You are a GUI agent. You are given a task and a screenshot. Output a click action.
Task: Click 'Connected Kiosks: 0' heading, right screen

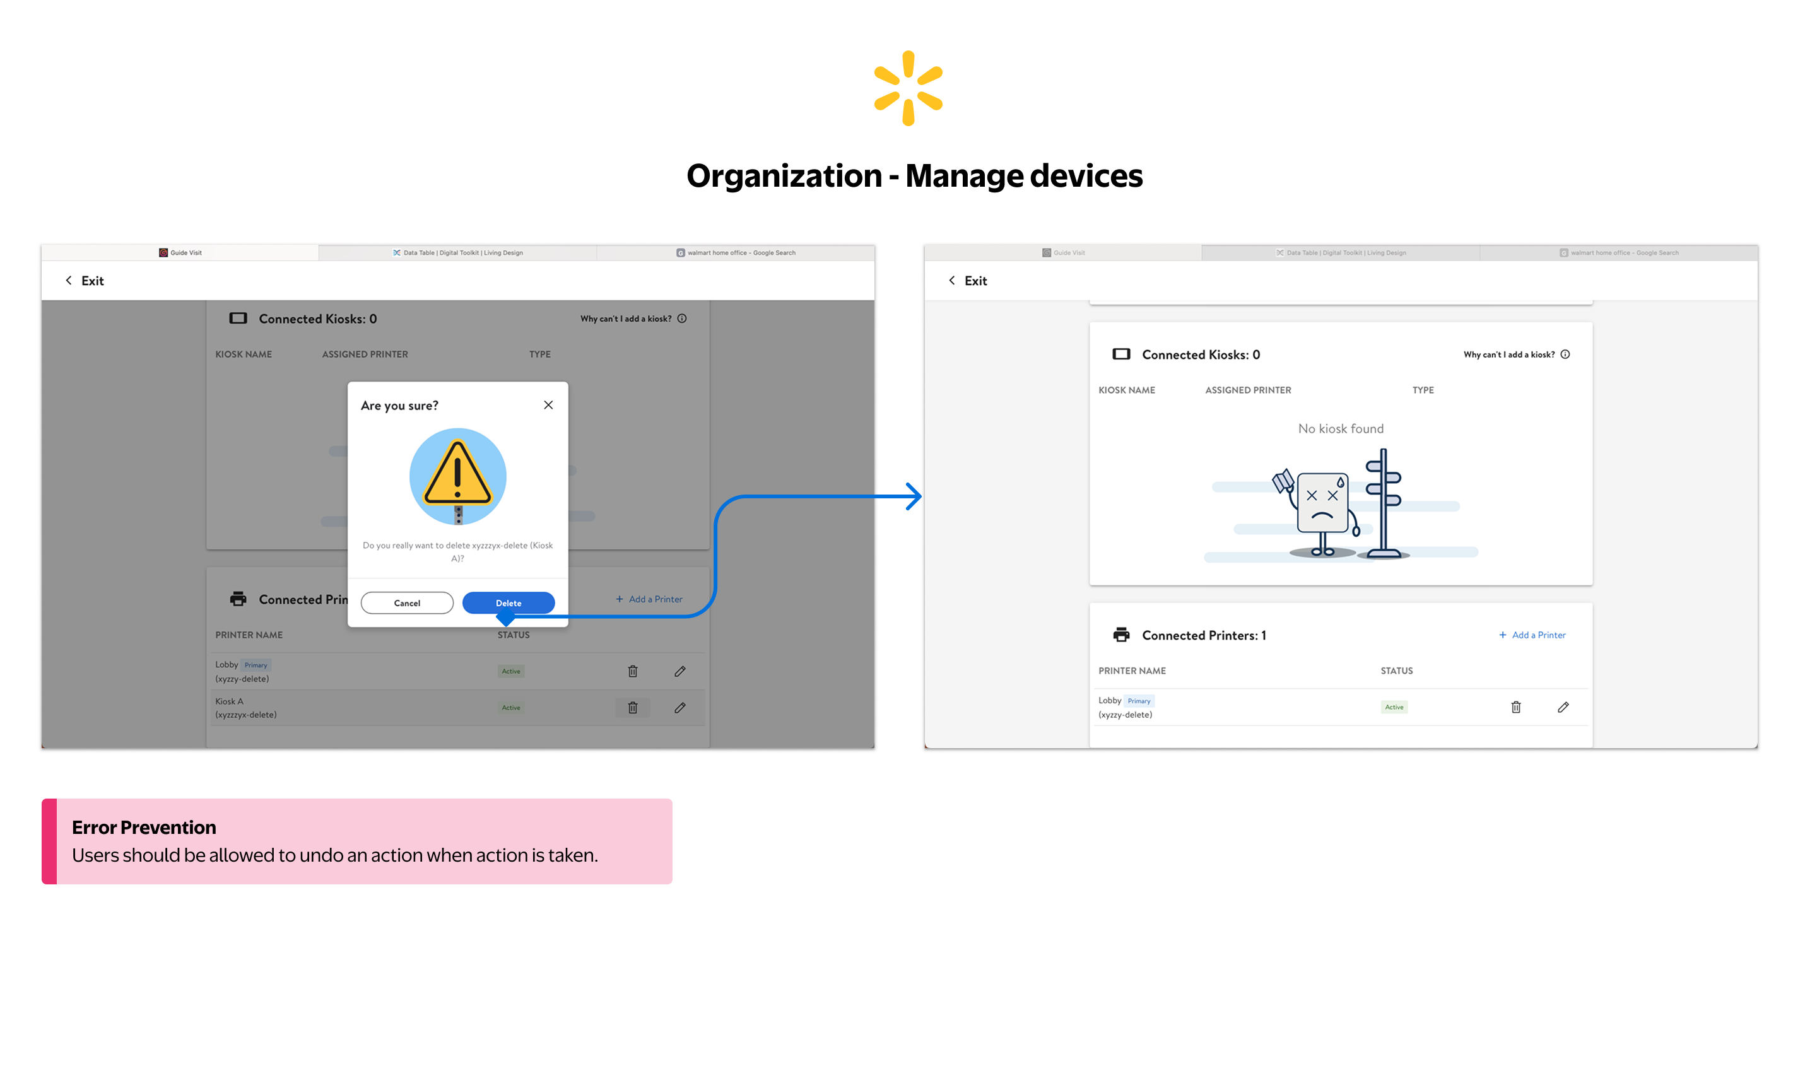coord(1201,355)
